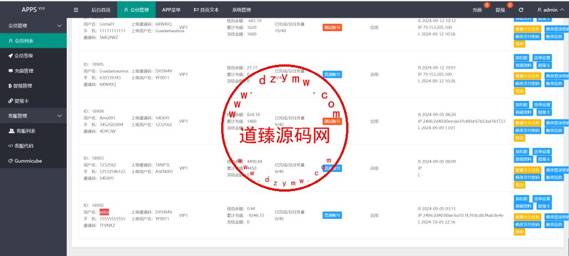Open the admin user dropdown
The image size is (569, 256).
551,10
